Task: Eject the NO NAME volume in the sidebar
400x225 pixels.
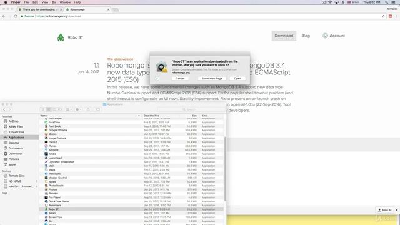Action: pyautogui.click(x=37, y=181)
